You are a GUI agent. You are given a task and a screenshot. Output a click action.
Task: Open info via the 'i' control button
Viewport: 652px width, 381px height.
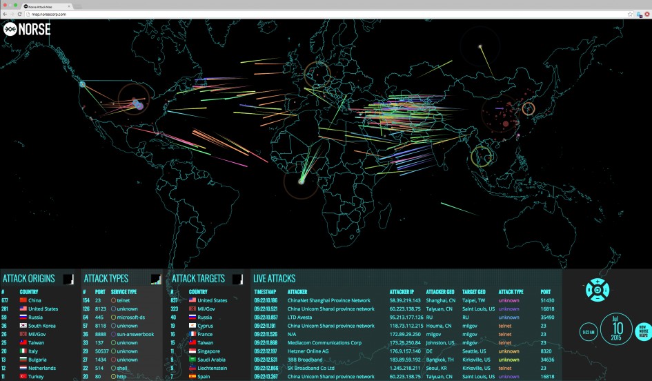(x=606, y=290)
